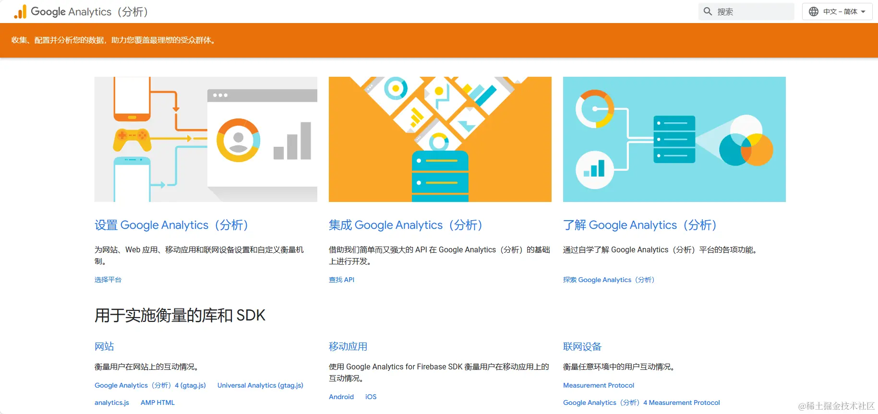The width and height of the screenshot is (878, 414).
Task: Open Google Analytics（分析）4 Measurement Protocol link
Action: pyautogui.click(x=641, y=402)
